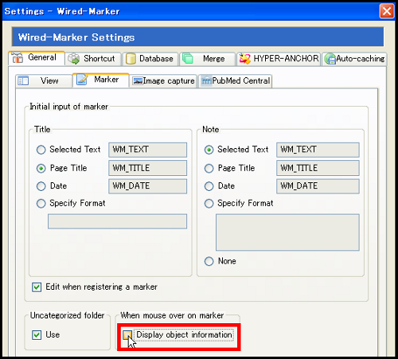Select Title Specify Format radio button
Viewport: 398px width, 359px height.
tap(41, 204)
